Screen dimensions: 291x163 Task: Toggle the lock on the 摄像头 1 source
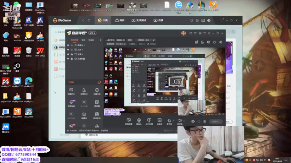pos(72,45)
